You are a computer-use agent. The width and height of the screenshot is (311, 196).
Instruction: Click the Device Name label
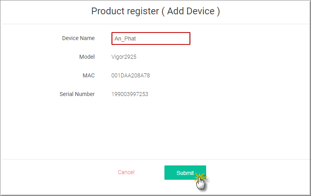pyautogui.click(x=78, y=38)
